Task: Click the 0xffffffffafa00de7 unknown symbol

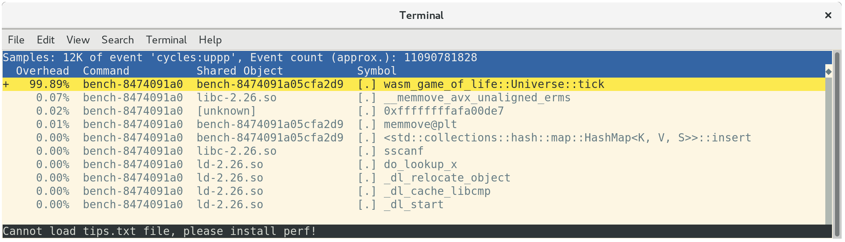Action: (x=443, y=111)
